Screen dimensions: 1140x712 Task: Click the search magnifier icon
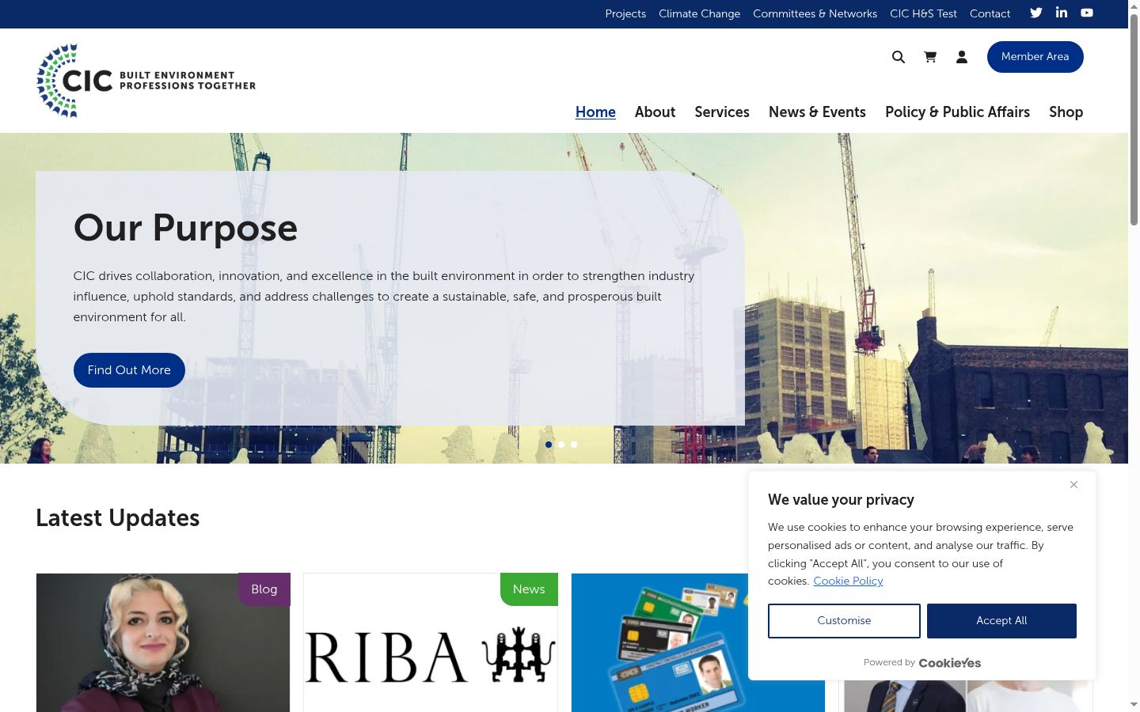click(x=899, y=57)
